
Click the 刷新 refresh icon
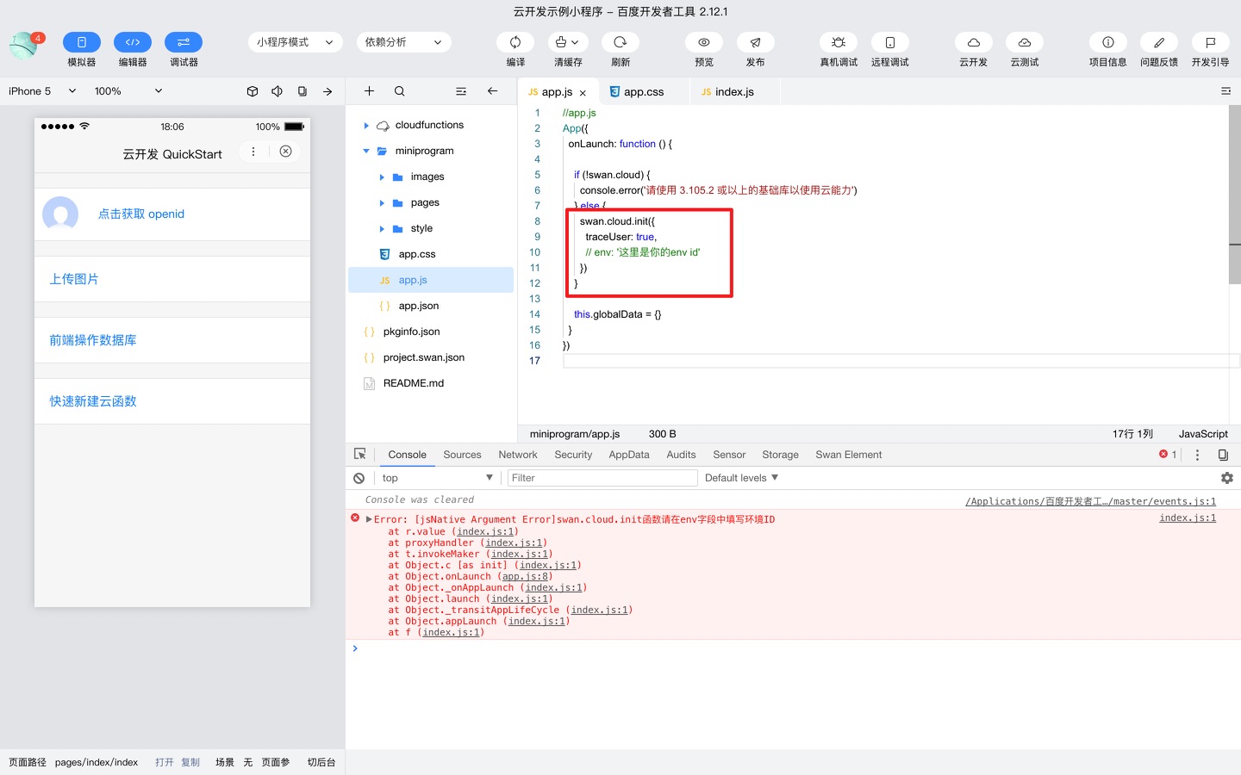620,42
